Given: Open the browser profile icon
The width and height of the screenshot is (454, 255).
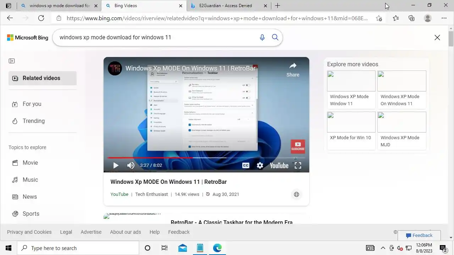Looking at the screenshot, I should click(428, 18).
